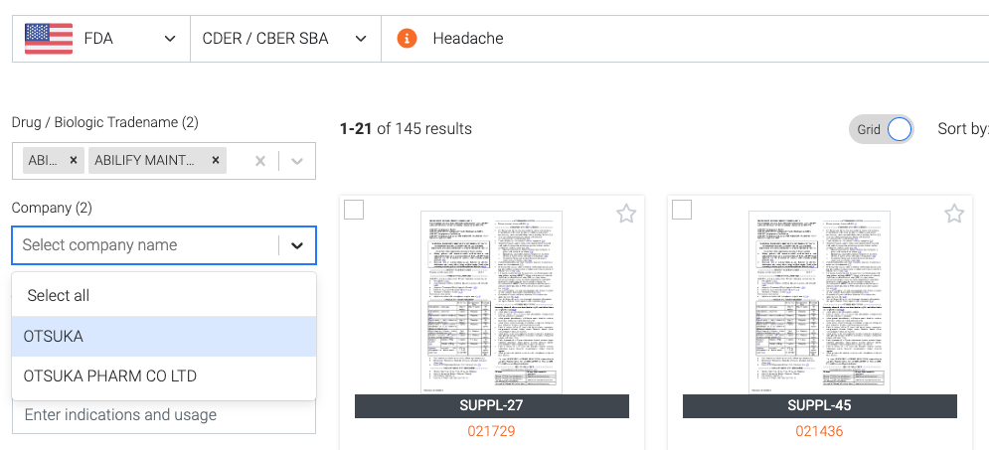Tick the SUPPL-27 card checkbox
The width and height of the screenshot is (989, 450).
354,210
